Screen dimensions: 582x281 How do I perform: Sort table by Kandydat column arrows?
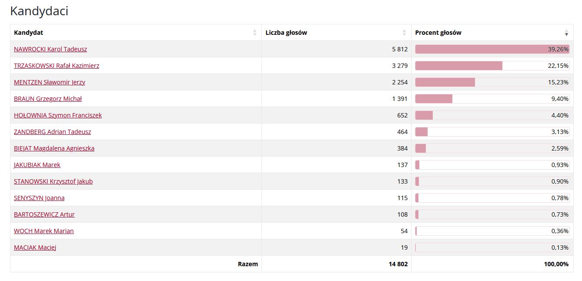pyautogui.click(x=255, y=33)
